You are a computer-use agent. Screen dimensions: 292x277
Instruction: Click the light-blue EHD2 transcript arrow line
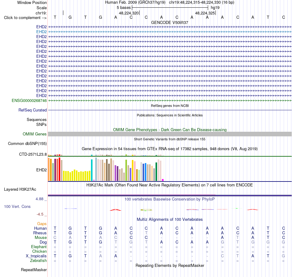(x=170, y=32)
